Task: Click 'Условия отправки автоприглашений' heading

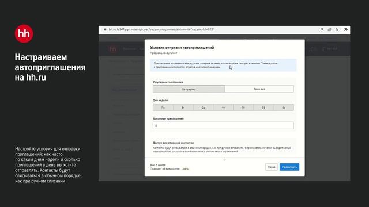Action: (x=182, y=48)
